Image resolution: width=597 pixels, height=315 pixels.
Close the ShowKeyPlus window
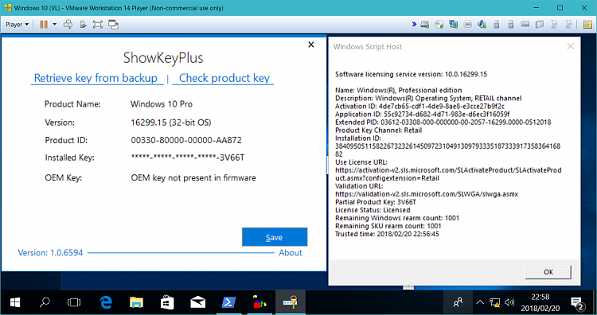pos(311,45)
